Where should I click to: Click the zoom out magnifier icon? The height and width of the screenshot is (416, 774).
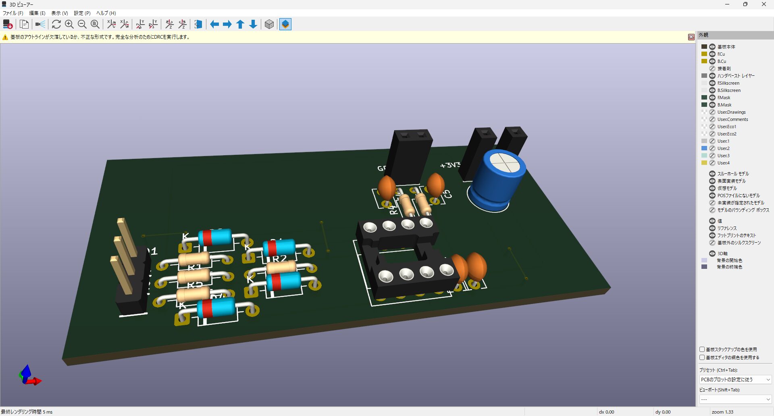point(82,24)
